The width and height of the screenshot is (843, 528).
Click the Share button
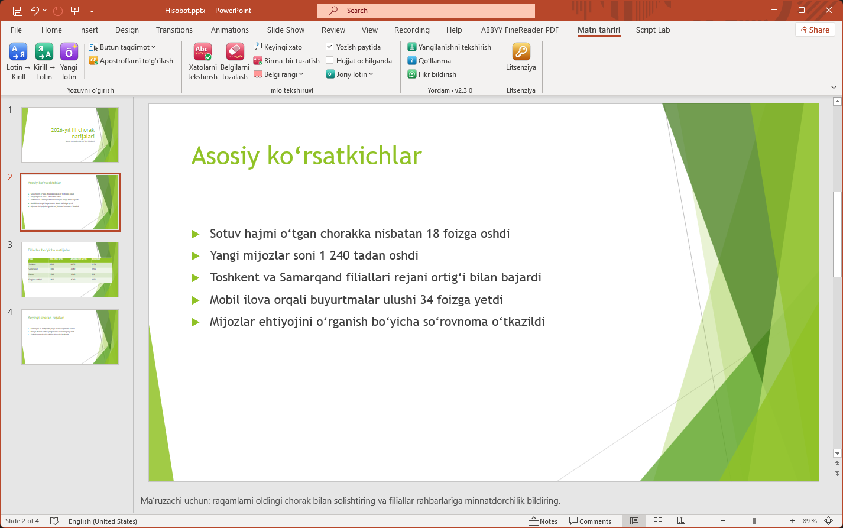pyautogui.click(x=815, y=30)
